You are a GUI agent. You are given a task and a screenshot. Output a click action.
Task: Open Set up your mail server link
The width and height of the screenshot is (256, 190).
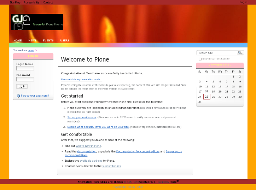coord(82,117)
